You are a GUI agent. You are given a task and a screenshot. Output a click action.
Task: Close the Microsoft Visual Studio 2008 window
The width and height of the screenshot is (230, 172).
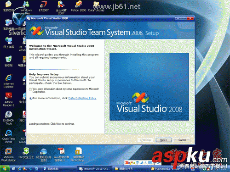(190, 18)
